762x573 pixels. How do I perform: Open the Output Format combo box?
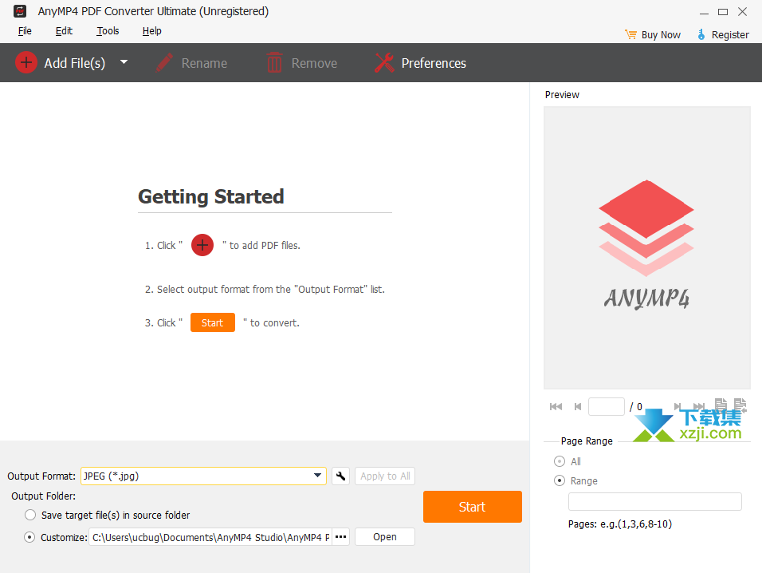click(203, 476)
